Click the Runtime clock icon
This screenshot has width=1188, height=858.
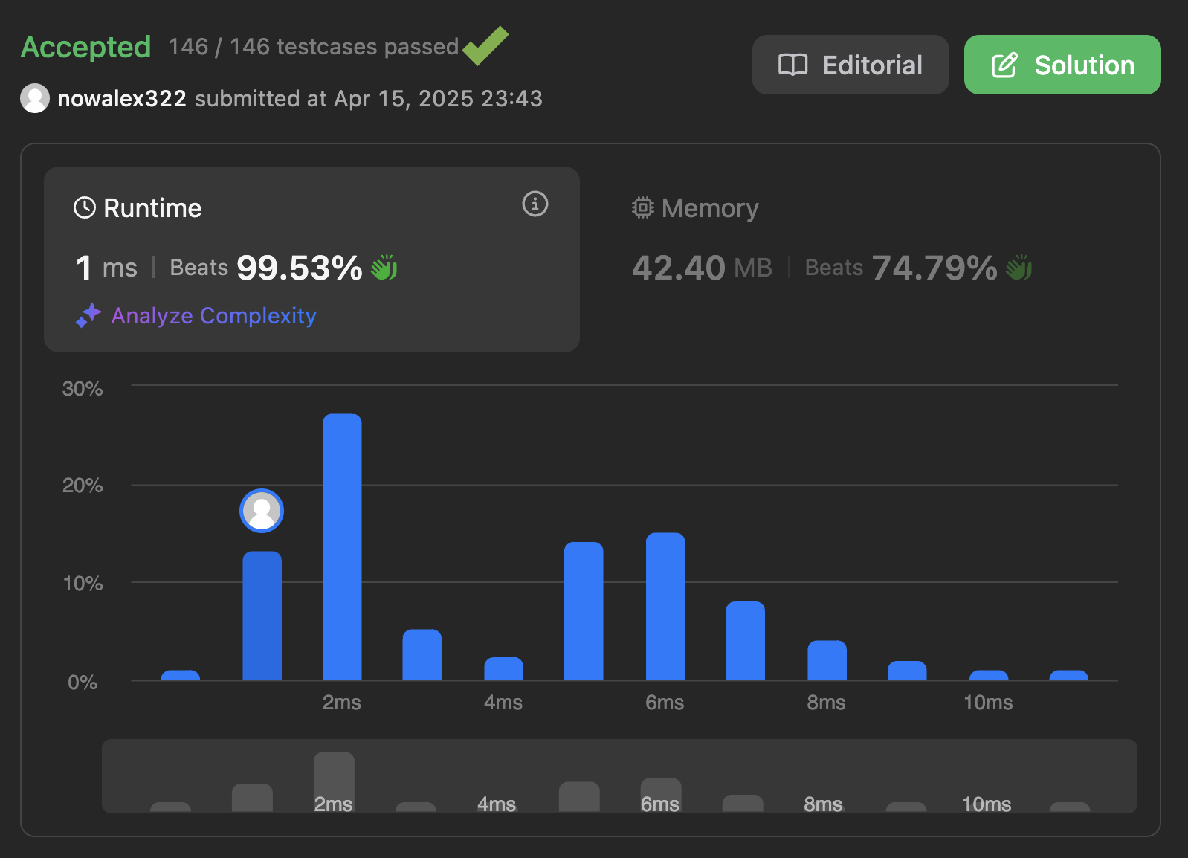coord(85,207)
